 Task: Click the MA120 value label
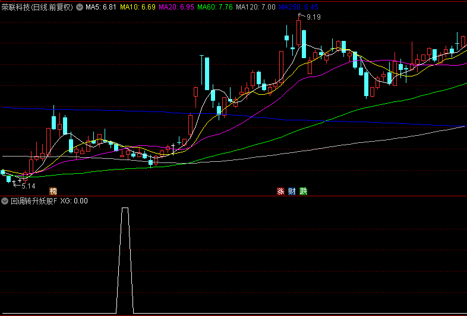tap(255, 7)
